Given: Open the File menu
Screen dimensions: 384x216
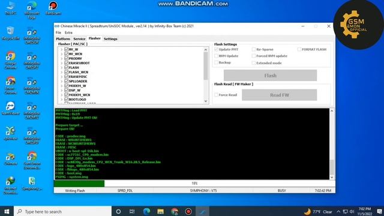Looking at the screenshot, I should [x=58, y=32].
